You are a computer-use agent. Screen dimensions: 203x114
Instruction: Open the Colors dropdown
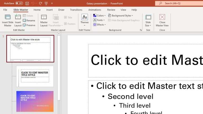pos(99,16)
